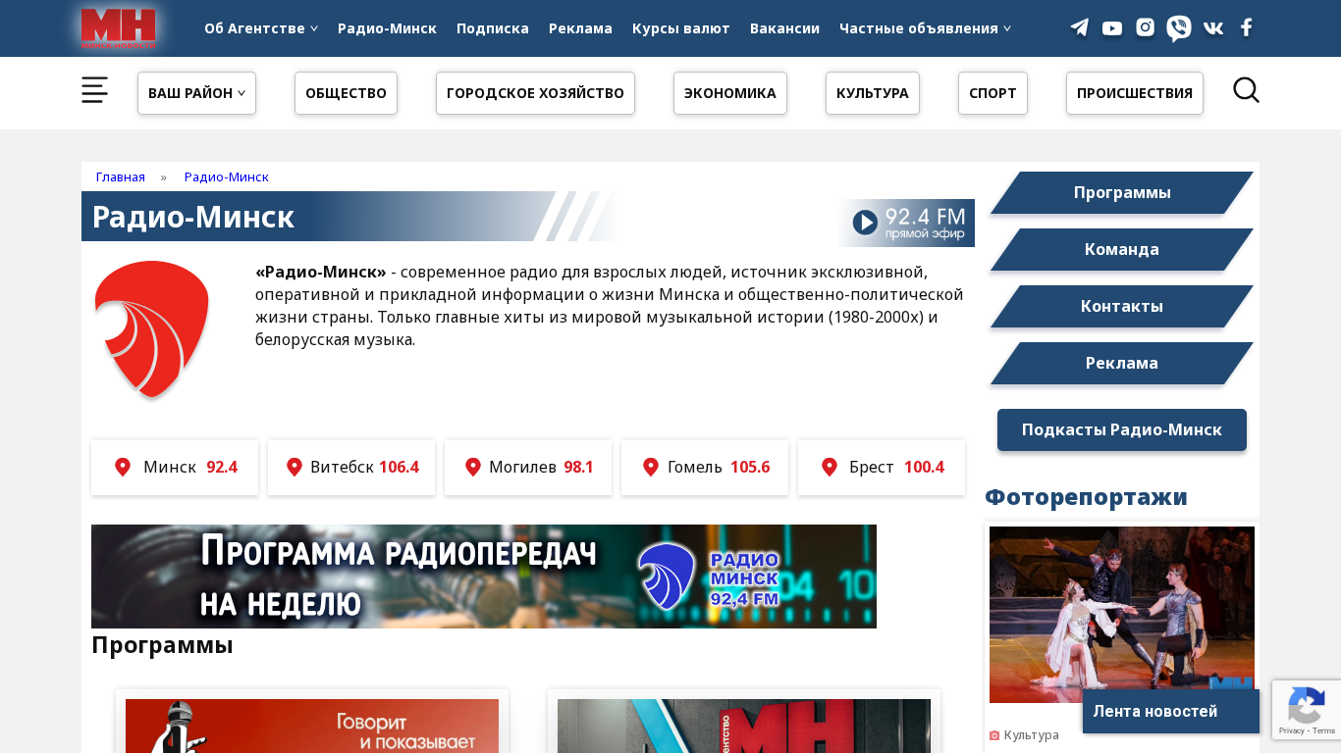Open the Facebook page icon

click(1246, 27)
